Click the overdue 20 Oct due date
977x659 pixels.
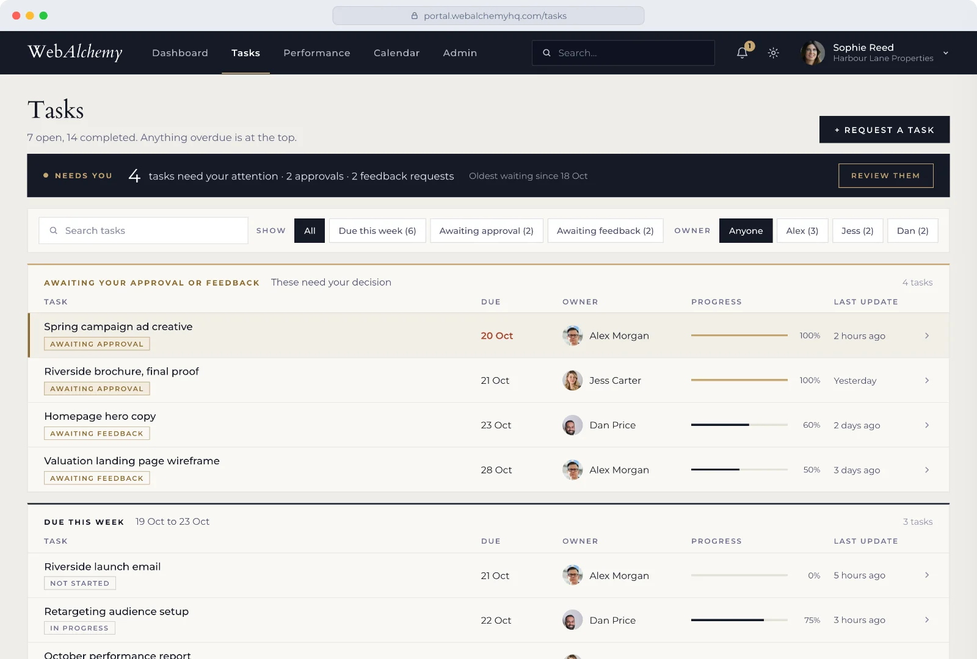tap(496, 336)
